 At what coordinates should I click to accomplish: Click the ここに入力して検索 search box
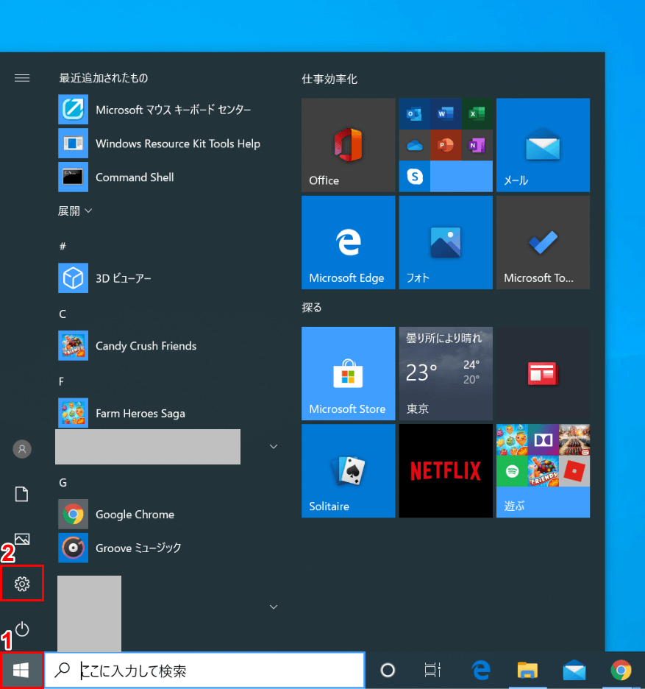click(205, 670)
